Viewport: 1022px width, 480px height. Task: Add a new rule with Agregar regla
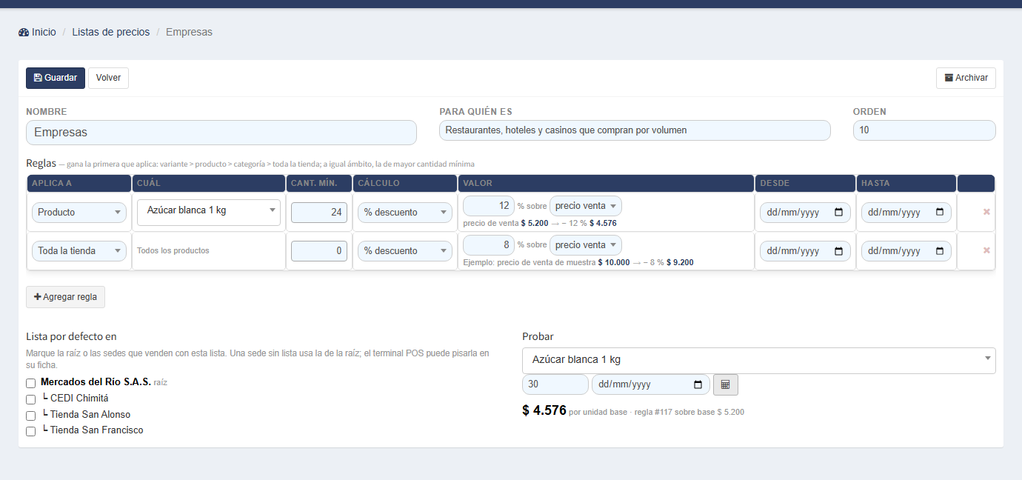coord(66,297)
